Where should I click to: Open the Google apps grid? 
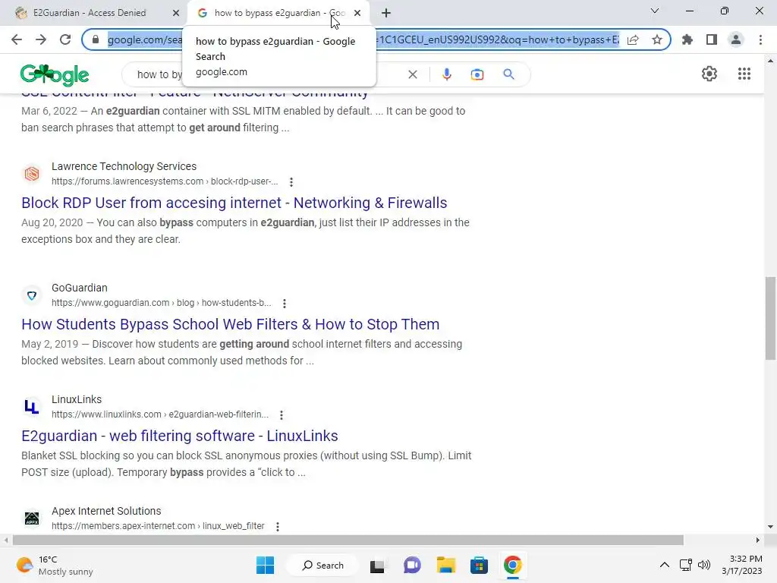coord(744,74)
